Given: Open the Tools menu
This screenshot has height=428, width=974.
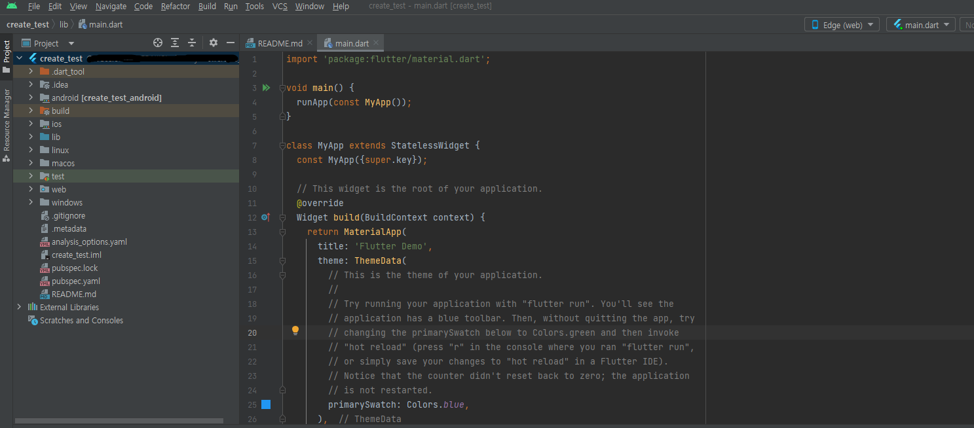Looking at the screenshot, I should click(255, 6).
